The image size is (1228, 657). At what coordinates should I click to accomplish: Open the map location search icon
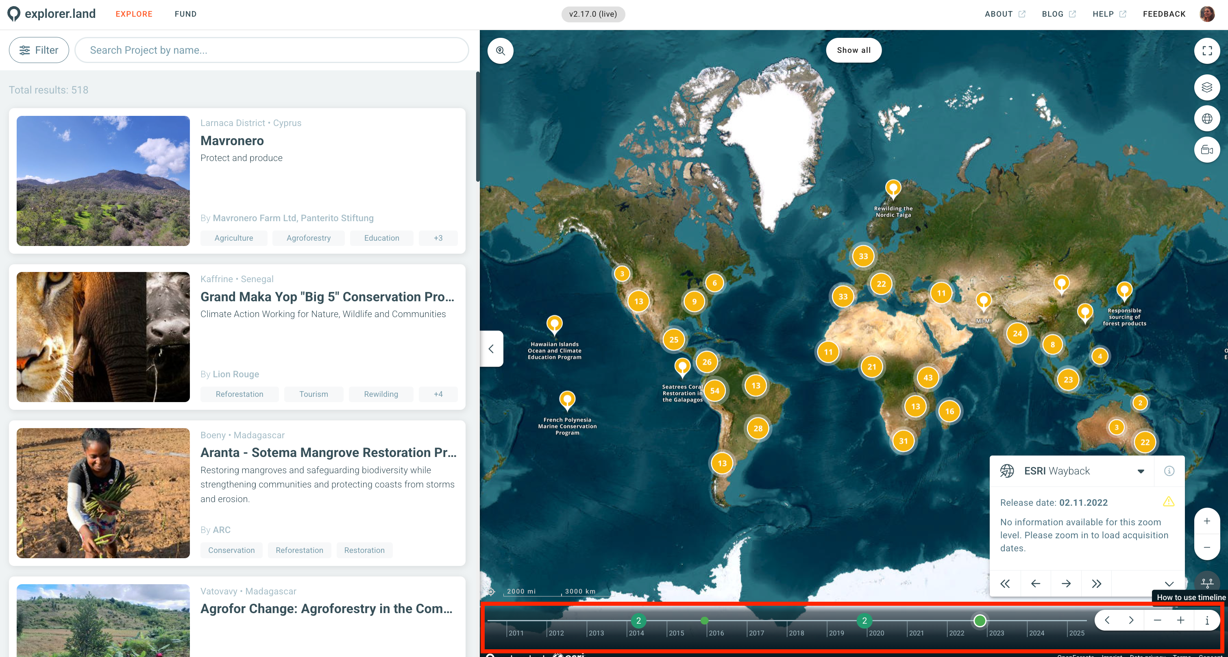pyautogui.click(x=501, y=50)
